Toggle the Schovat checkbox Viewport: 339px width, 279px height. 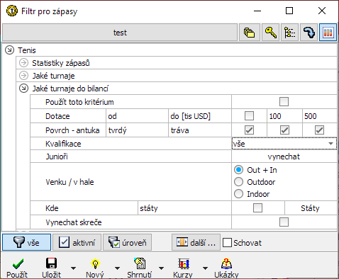[x=227, y=243]
